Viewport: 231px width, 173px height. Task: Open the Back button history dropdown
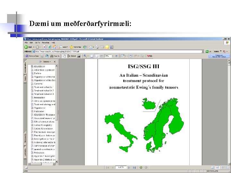pyautogui.click(x=34, y=47)
